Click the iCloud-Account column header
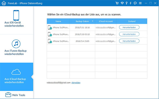This screenshot has height=99, width=159. click(x=106, y=21)
